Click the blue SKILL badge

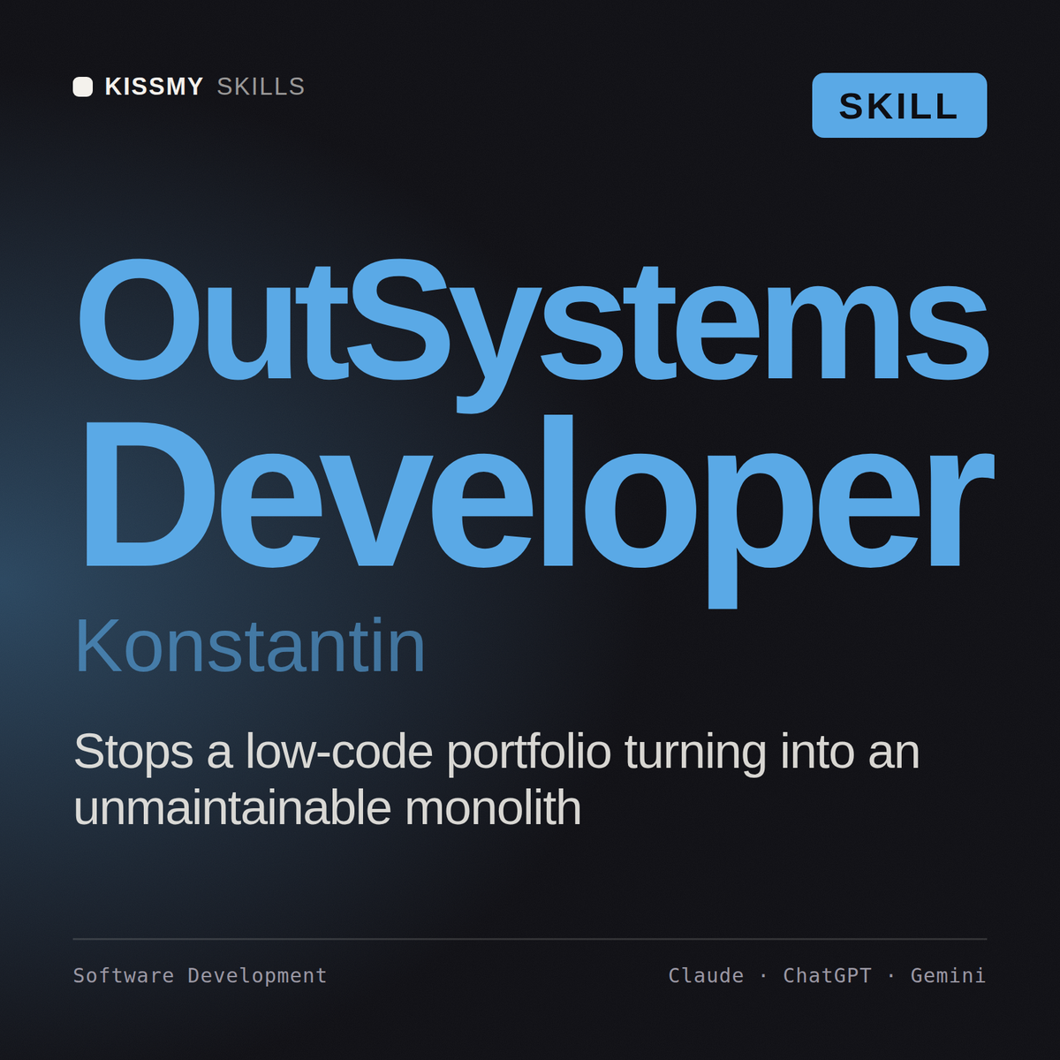click(x=899, y=105)
